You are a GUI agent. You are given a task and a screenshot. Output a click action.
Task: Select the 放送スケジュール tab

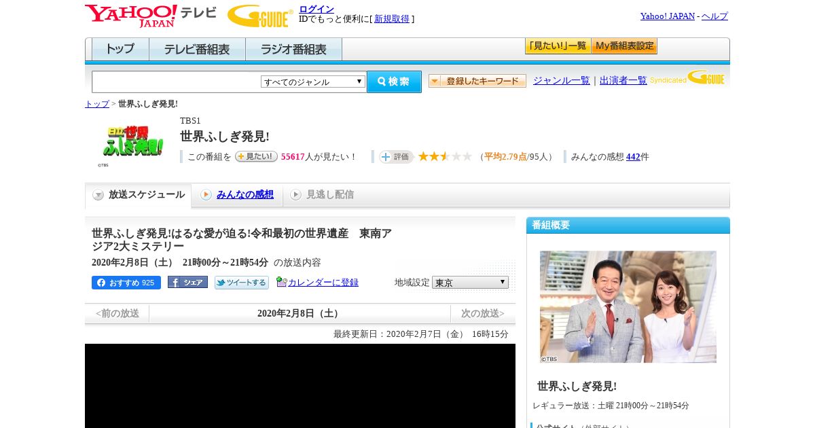pyautogui.click(x=139, y=195)
